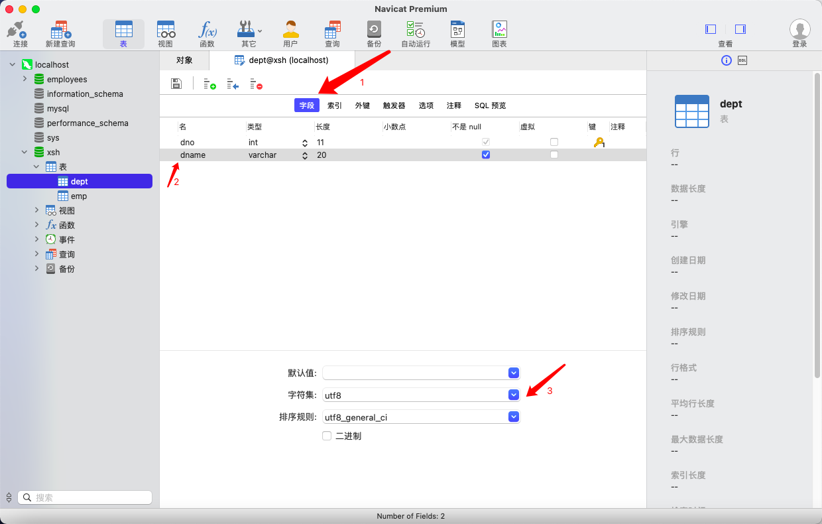The image size is (822, 524).
Task: Click the 搜索 search field in sidebar
Action: 85,497
